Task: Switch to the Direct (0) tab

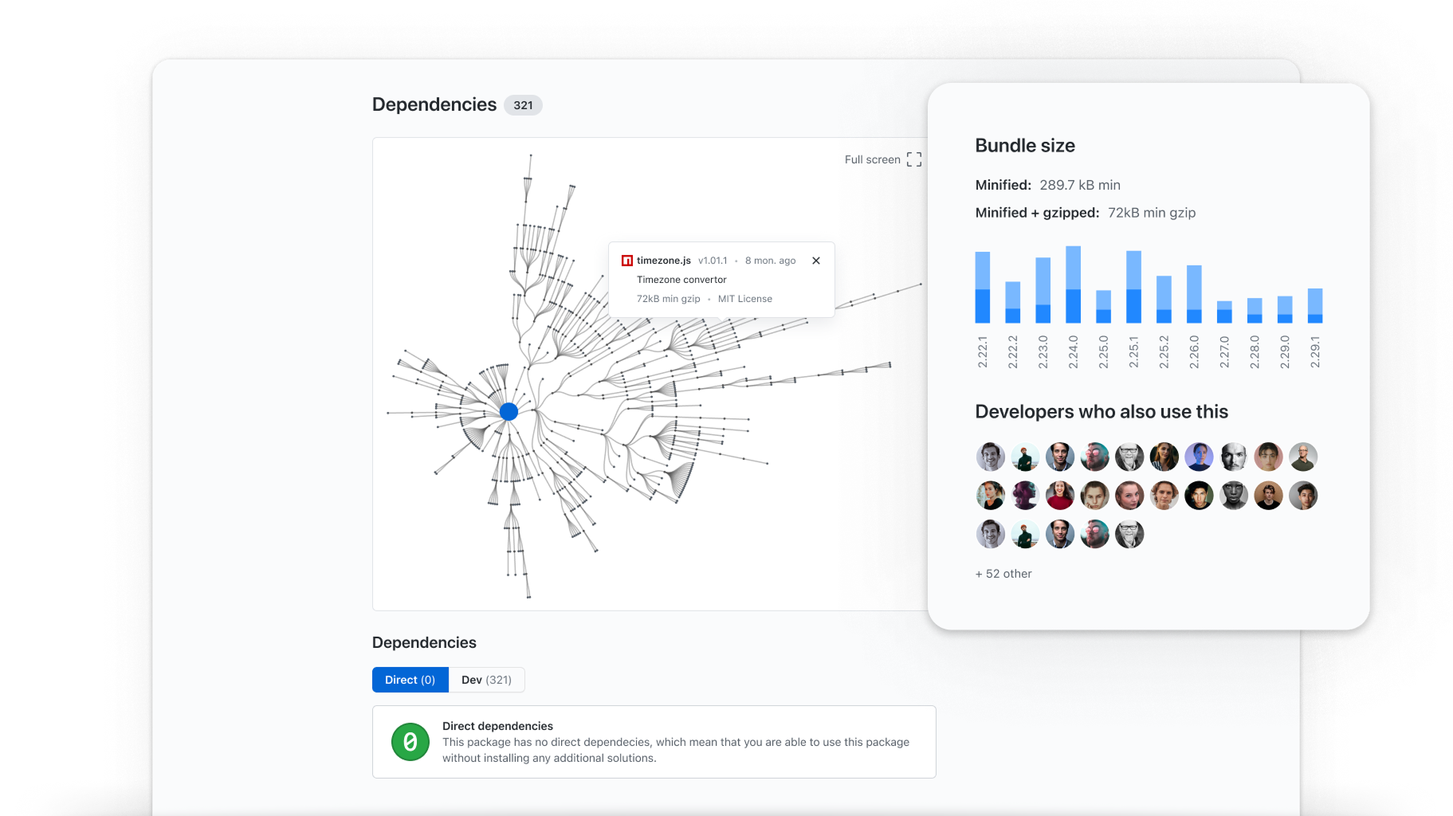Action: click(410, 680)
